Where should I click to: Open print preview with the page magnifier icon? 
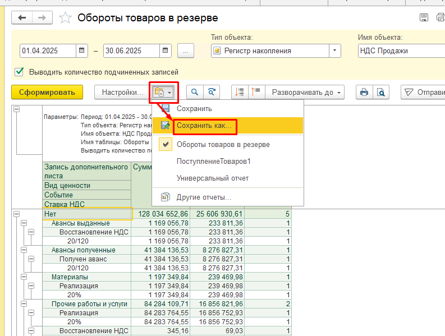point(381,92)
